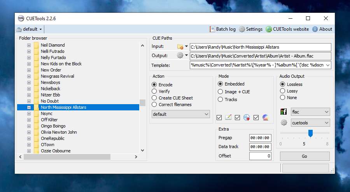The height and width of the screenshot is (192, 350).
Task: Click the folder browser scroll-up arrow
Action: point(142,45)
